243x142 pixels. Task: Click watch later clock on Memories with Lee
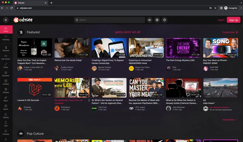tap(87, 81)
